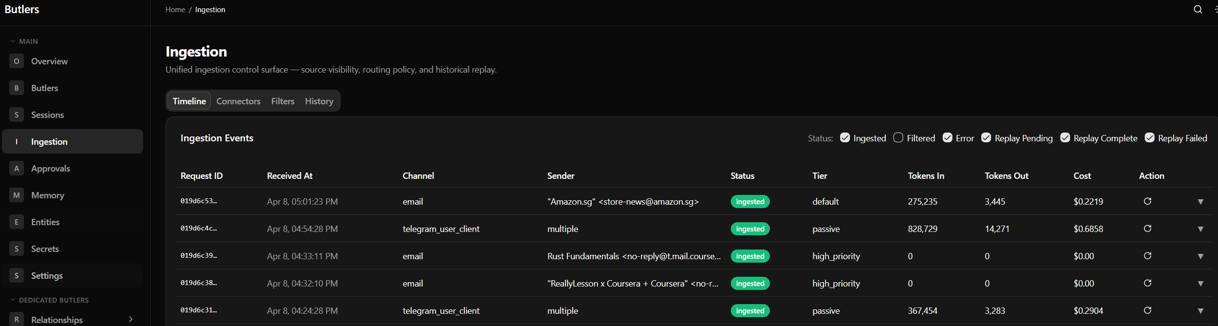Screen dimensions: 1218x326
Task: Click the Relationships 'R' sidebar icon
Action: pyautogui.click(x=17, y=319)
